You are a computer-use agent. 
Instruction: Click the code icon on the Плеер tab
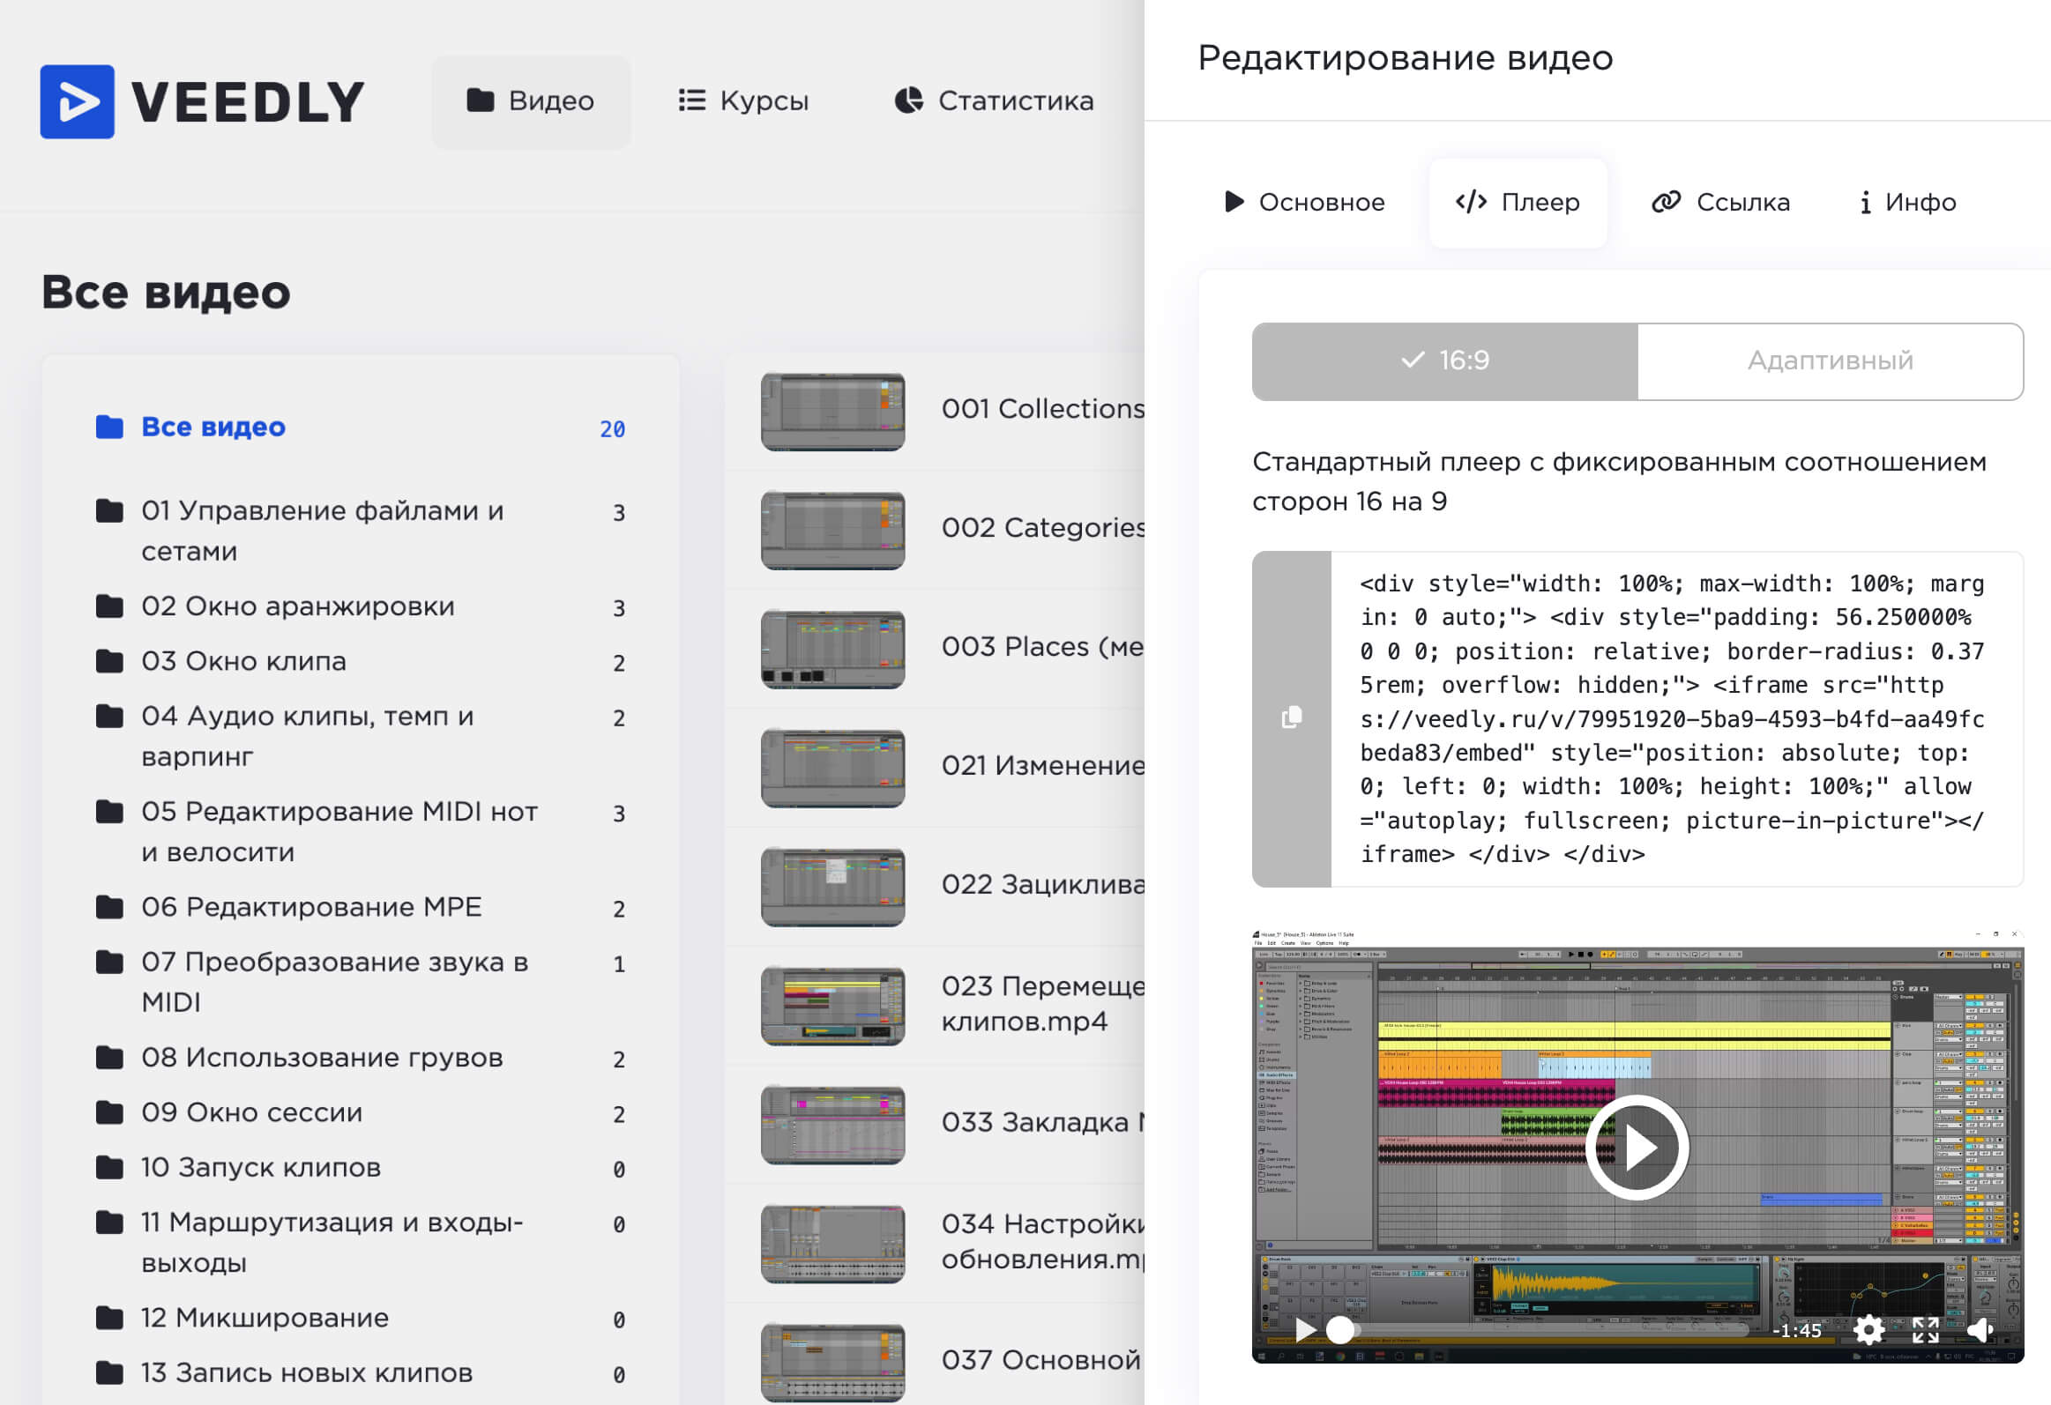coord(1469,202)
